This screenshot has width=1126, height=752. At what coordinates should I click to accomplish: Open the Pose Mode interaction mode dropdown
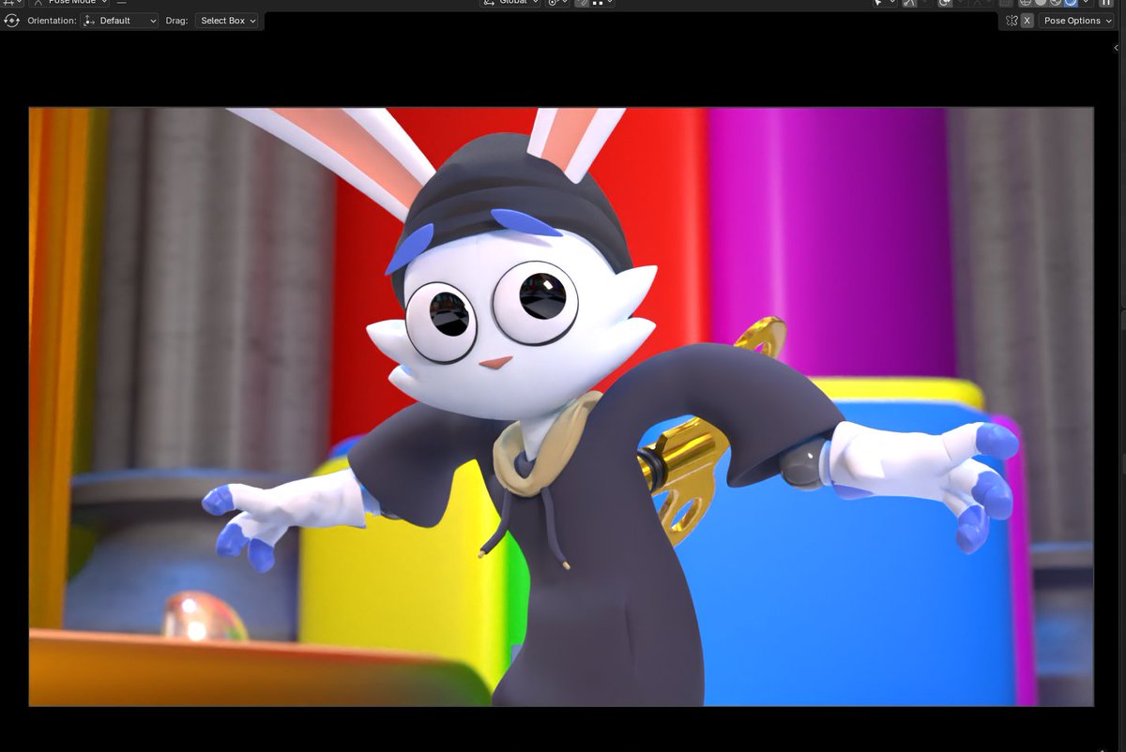[x=68, y=3]
